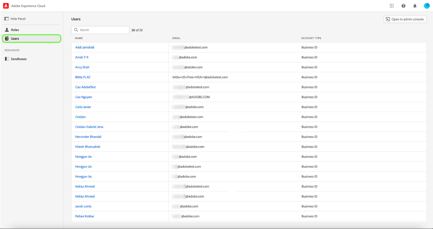Open the Pallavi Kotkar user entry

click(84, 216)
